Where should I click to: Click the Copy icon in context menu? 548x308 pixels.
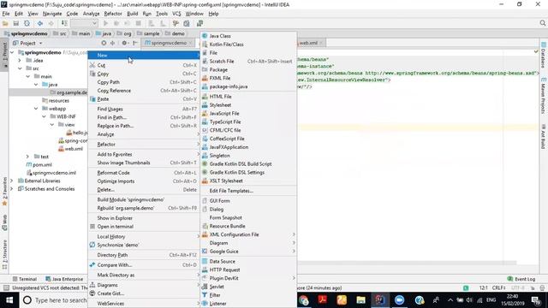pyautogui.click(x=92, y=74)
